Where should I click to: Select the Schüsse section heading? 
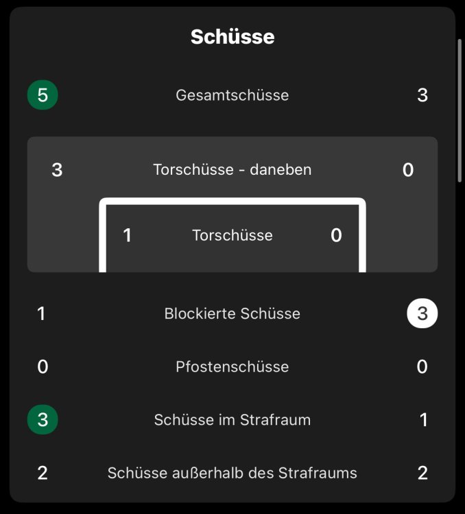tap(232, 37)
